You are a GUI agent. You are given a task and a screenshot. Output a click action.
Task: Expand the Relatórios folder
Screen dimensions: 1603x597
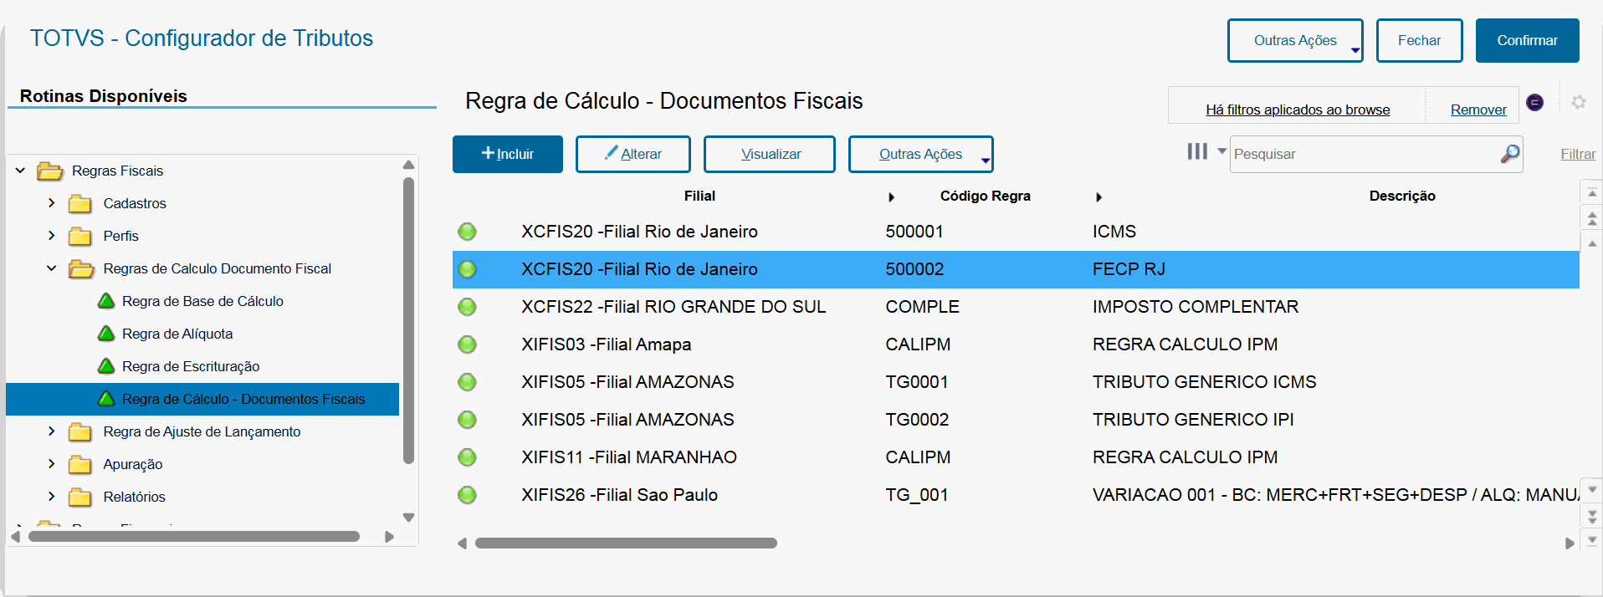(x=52, y=497)
